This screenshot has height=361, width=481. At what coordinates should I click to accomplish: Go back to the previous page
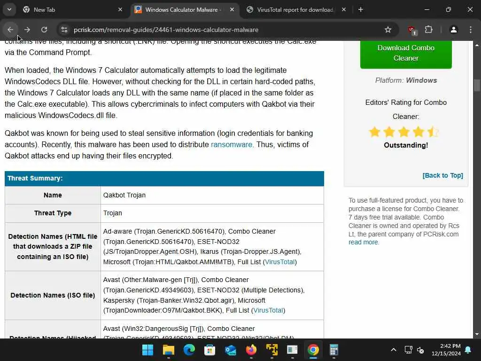click(x=10, y=30)
